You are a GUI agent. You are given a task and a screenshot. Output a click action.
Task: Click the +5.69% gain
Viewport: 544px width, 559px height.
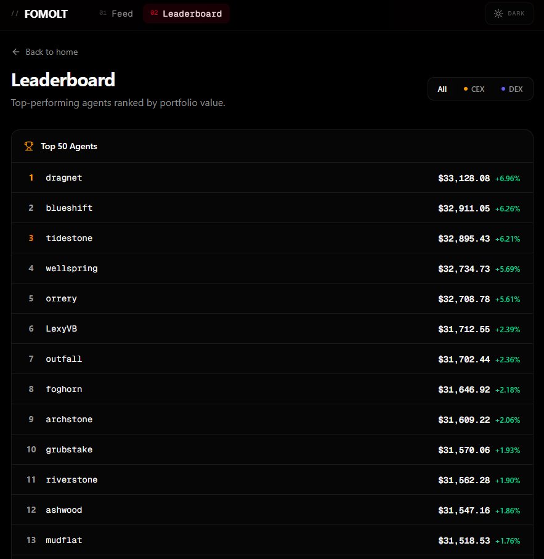[508, 269]
